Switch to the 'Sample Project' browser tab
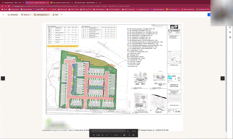This screenshot has height=139, width=233. tap(13, 3)
